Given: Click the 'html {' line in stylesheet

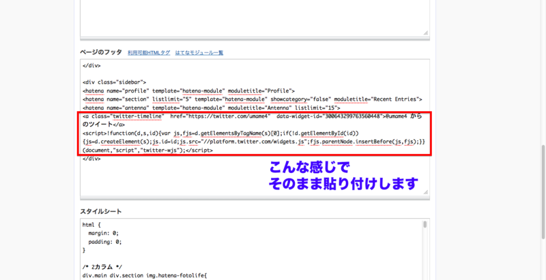Looking at the screenshot, I should click(x=91, y=225).
